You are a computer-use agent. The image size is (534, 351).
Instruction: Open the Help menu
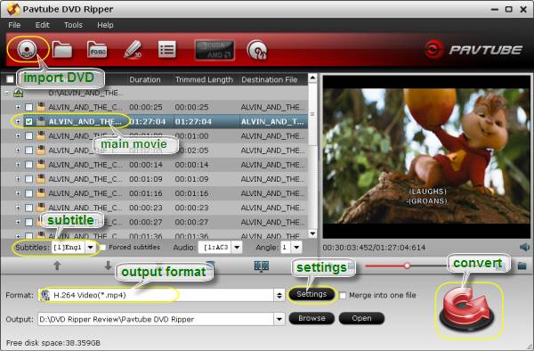tap(105, 25)
